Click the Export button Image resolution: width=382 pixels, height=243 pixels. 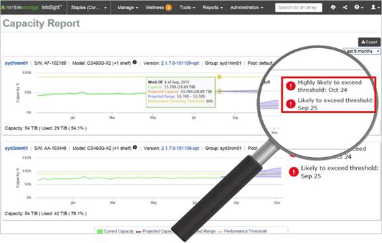369,42
